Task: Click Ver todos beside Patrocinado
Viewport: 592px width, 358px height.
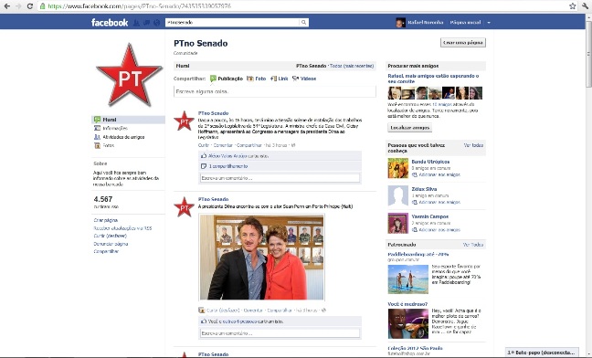Action: tap(473, 245)
